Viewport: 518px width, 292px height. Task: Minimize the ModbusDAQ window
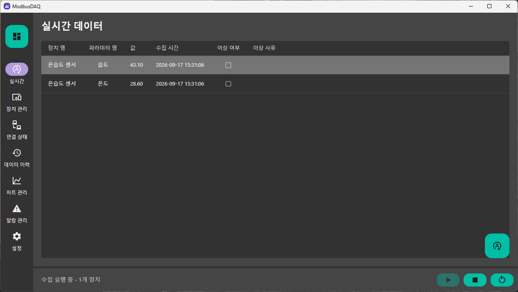471,6
